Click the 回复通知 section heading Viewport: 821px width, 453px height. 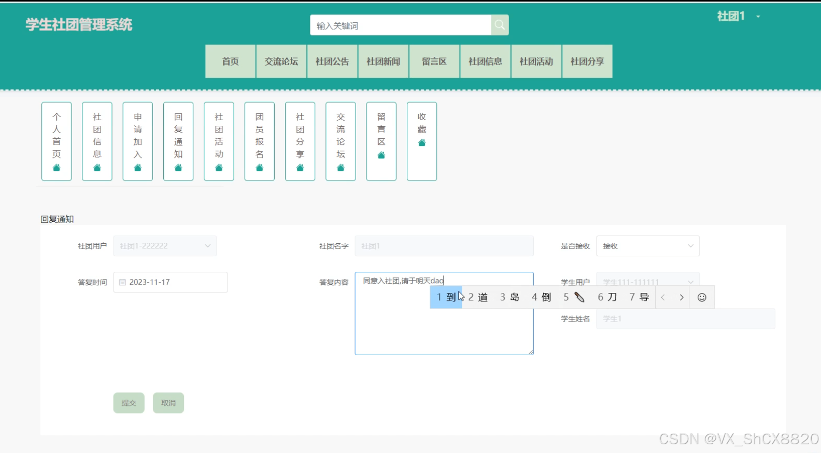click(x=58, y=219)
